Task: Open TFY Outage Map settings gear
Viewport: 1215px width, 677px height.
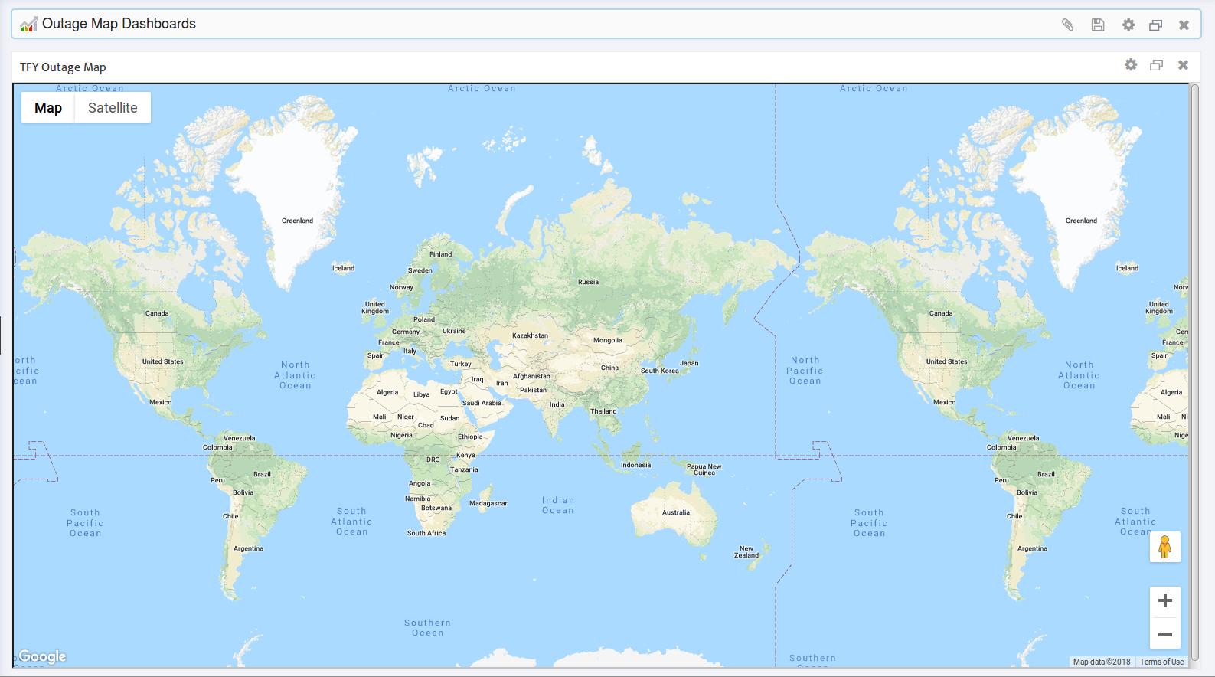Action: pos(1131,65)
